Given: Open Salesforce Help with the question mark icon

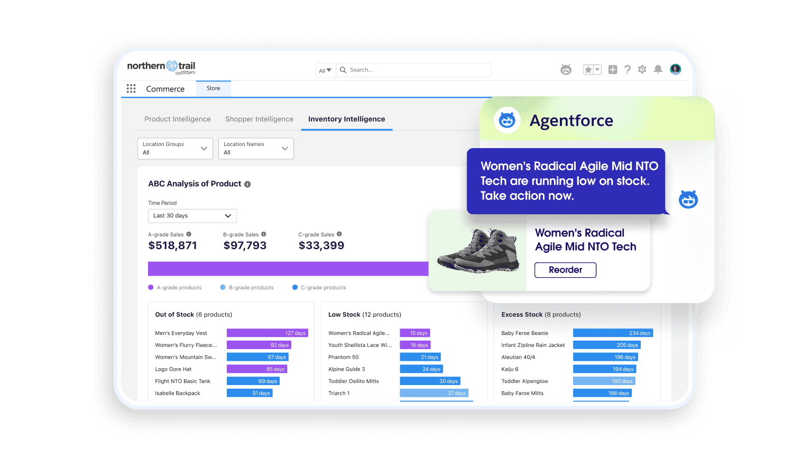Looking at the screenshot, I should pyautogui.click(x=627, y=69).
